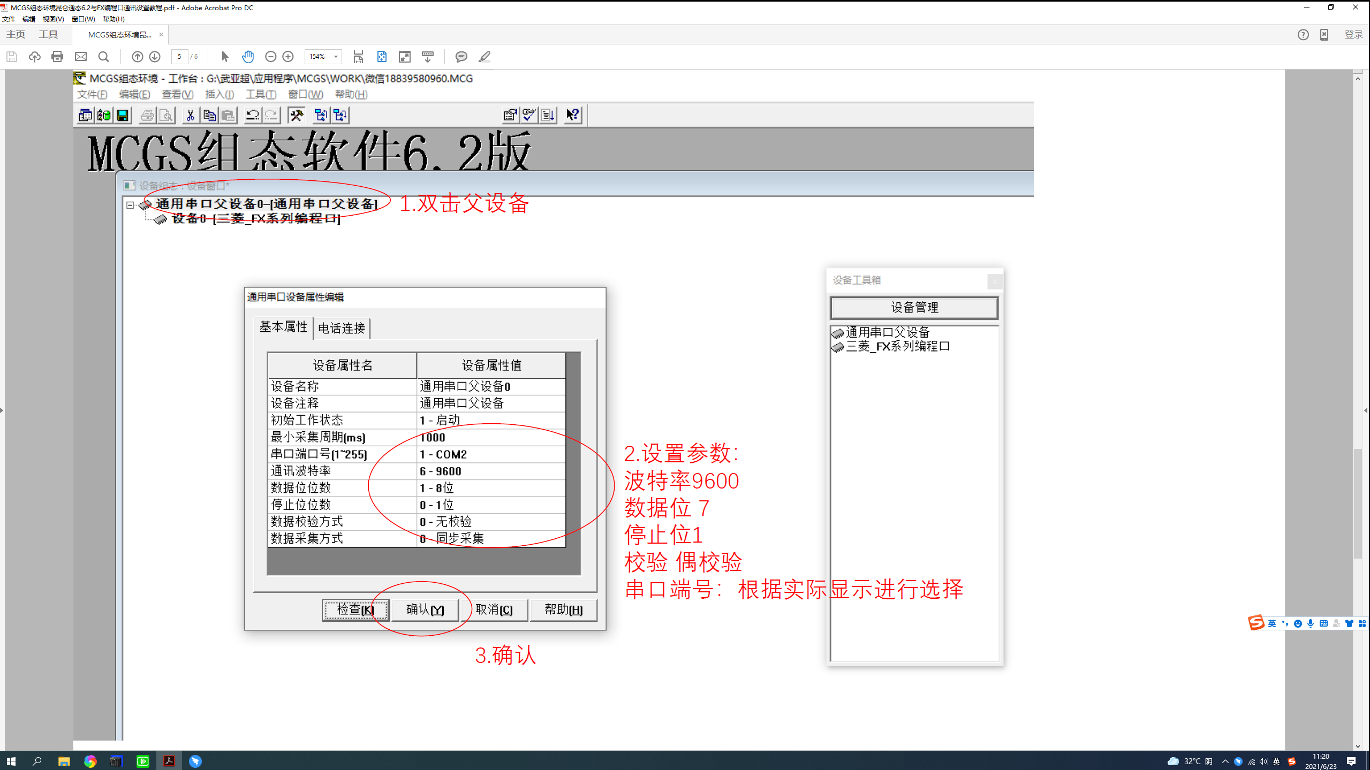1370x770 pixels.
Task: Click the email envelope icon
Action: coord(80,57)
